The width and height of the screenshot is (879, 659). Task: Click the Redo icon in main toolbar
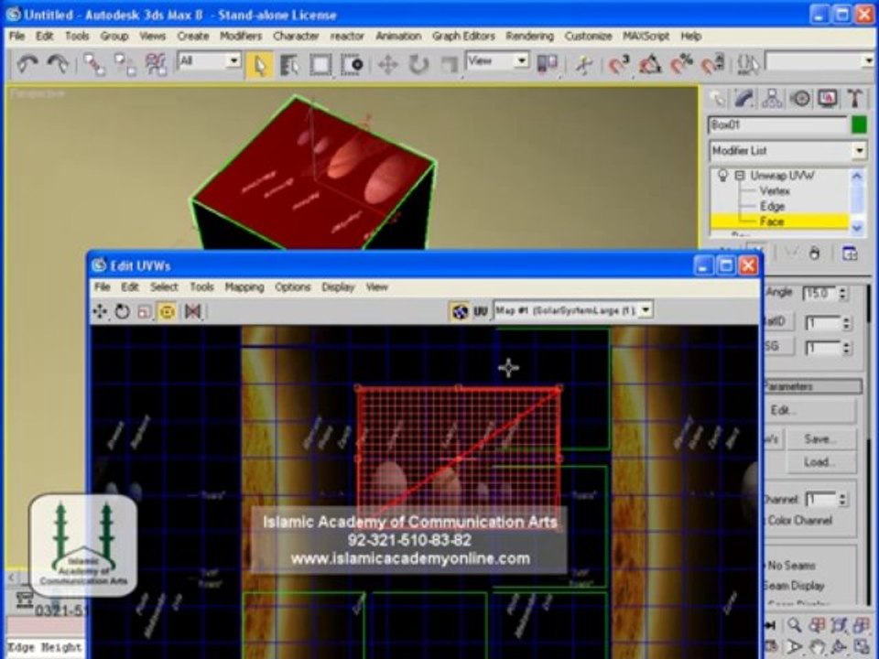(57, 64)
